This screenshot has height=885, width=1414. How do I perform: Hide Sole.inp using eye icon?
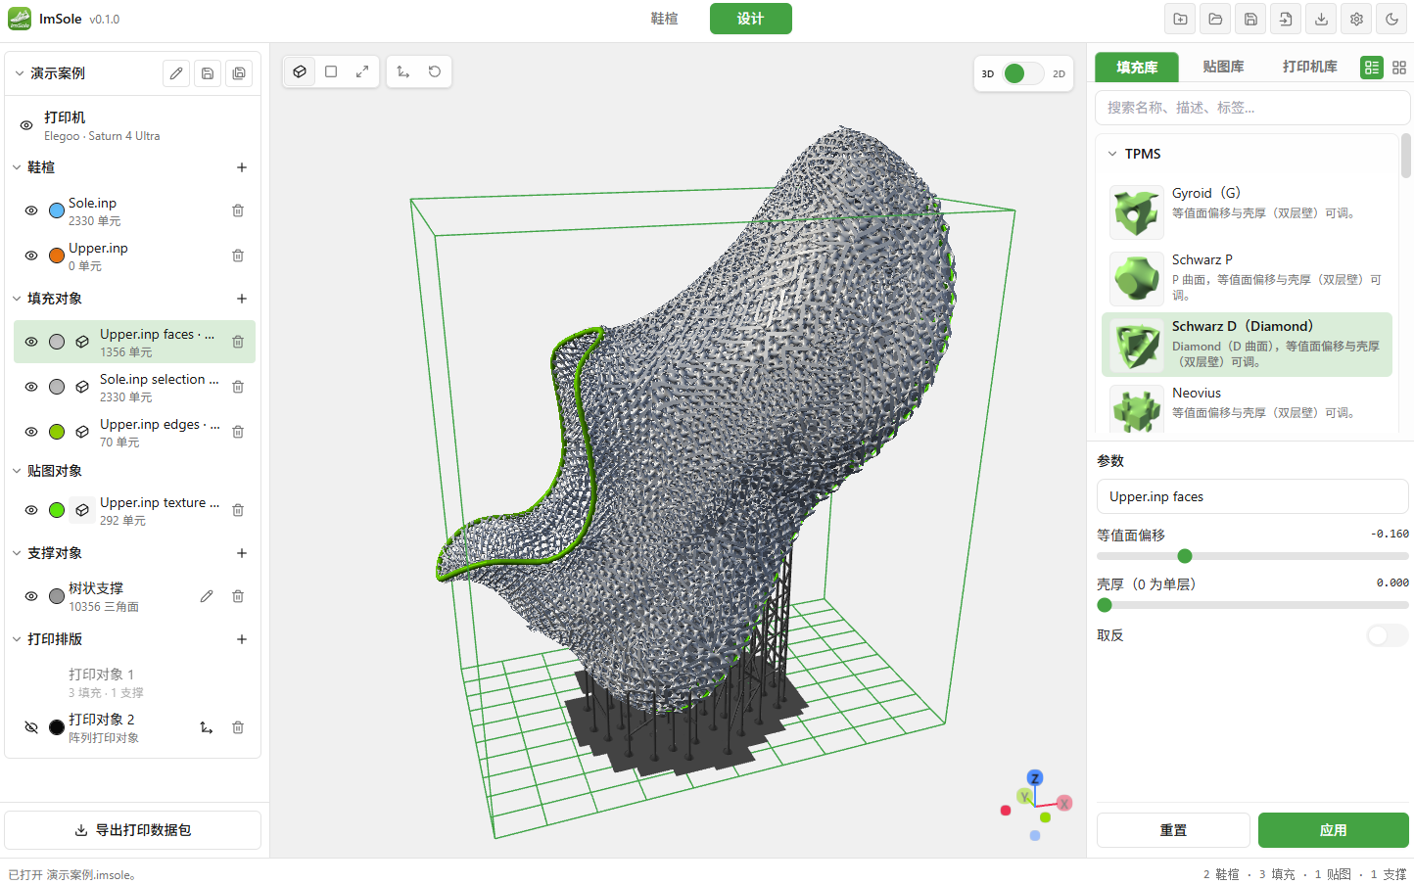(x=31, y=210)
